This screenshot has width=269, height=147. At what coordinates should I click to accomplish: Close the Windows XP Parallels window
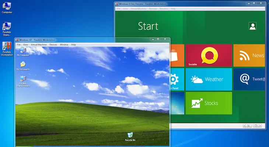coord(165,39)
